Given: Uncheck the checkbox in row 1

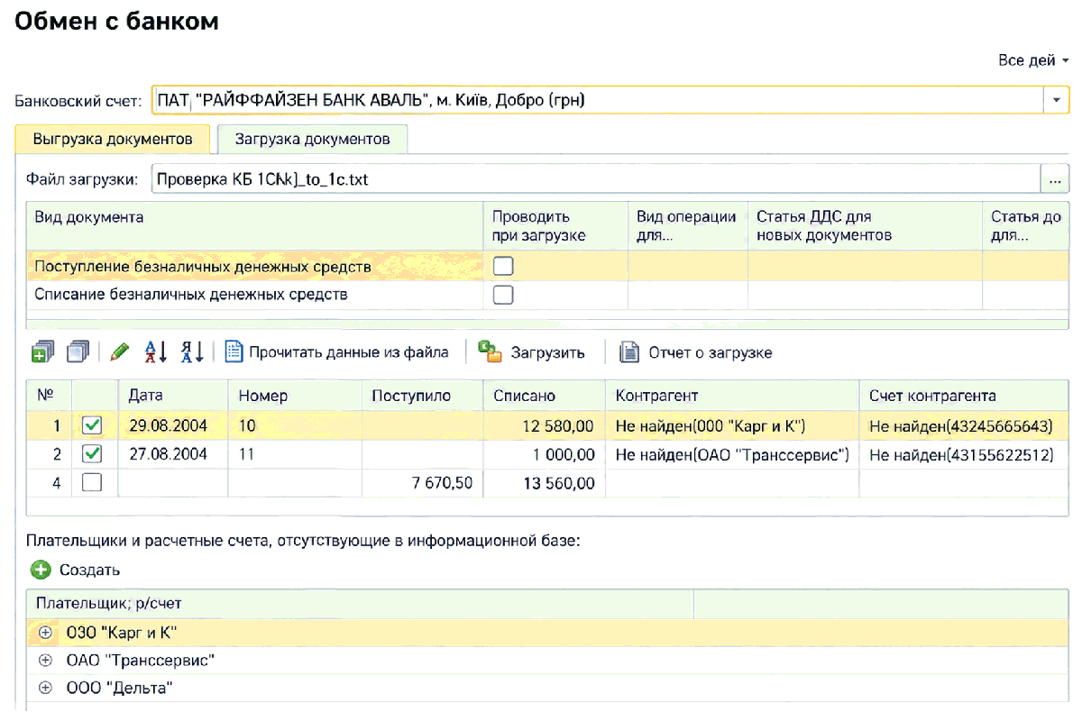Looking at the screenshot, I should [x=92, y=425].
